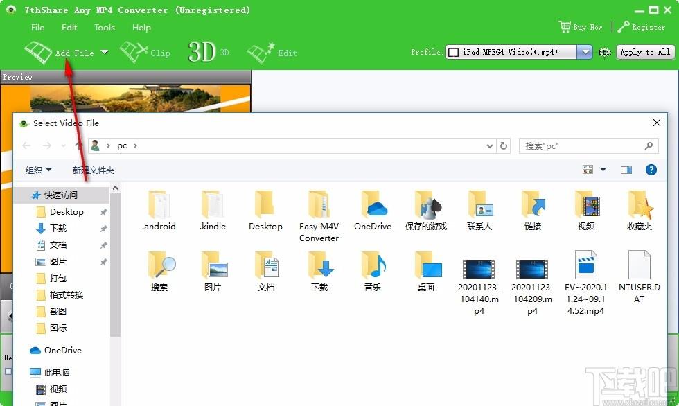Click 新建文件夹 button
The image size is (679, 406).
(94, 170)
